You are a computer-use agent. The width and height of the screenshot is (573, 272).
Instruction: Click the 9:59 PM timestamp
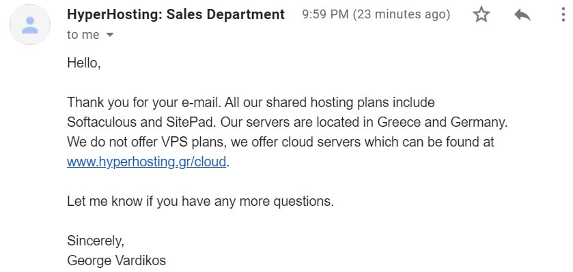[x=325, y=14]
